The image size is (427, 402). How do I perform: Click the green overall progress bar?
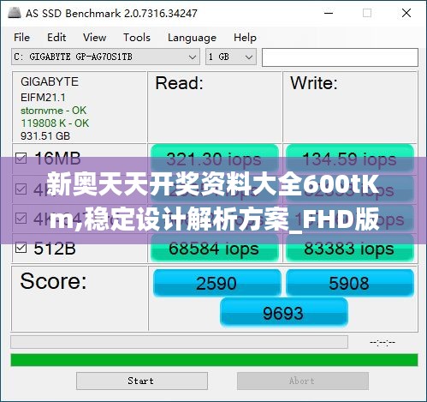(x=214, y=360)
